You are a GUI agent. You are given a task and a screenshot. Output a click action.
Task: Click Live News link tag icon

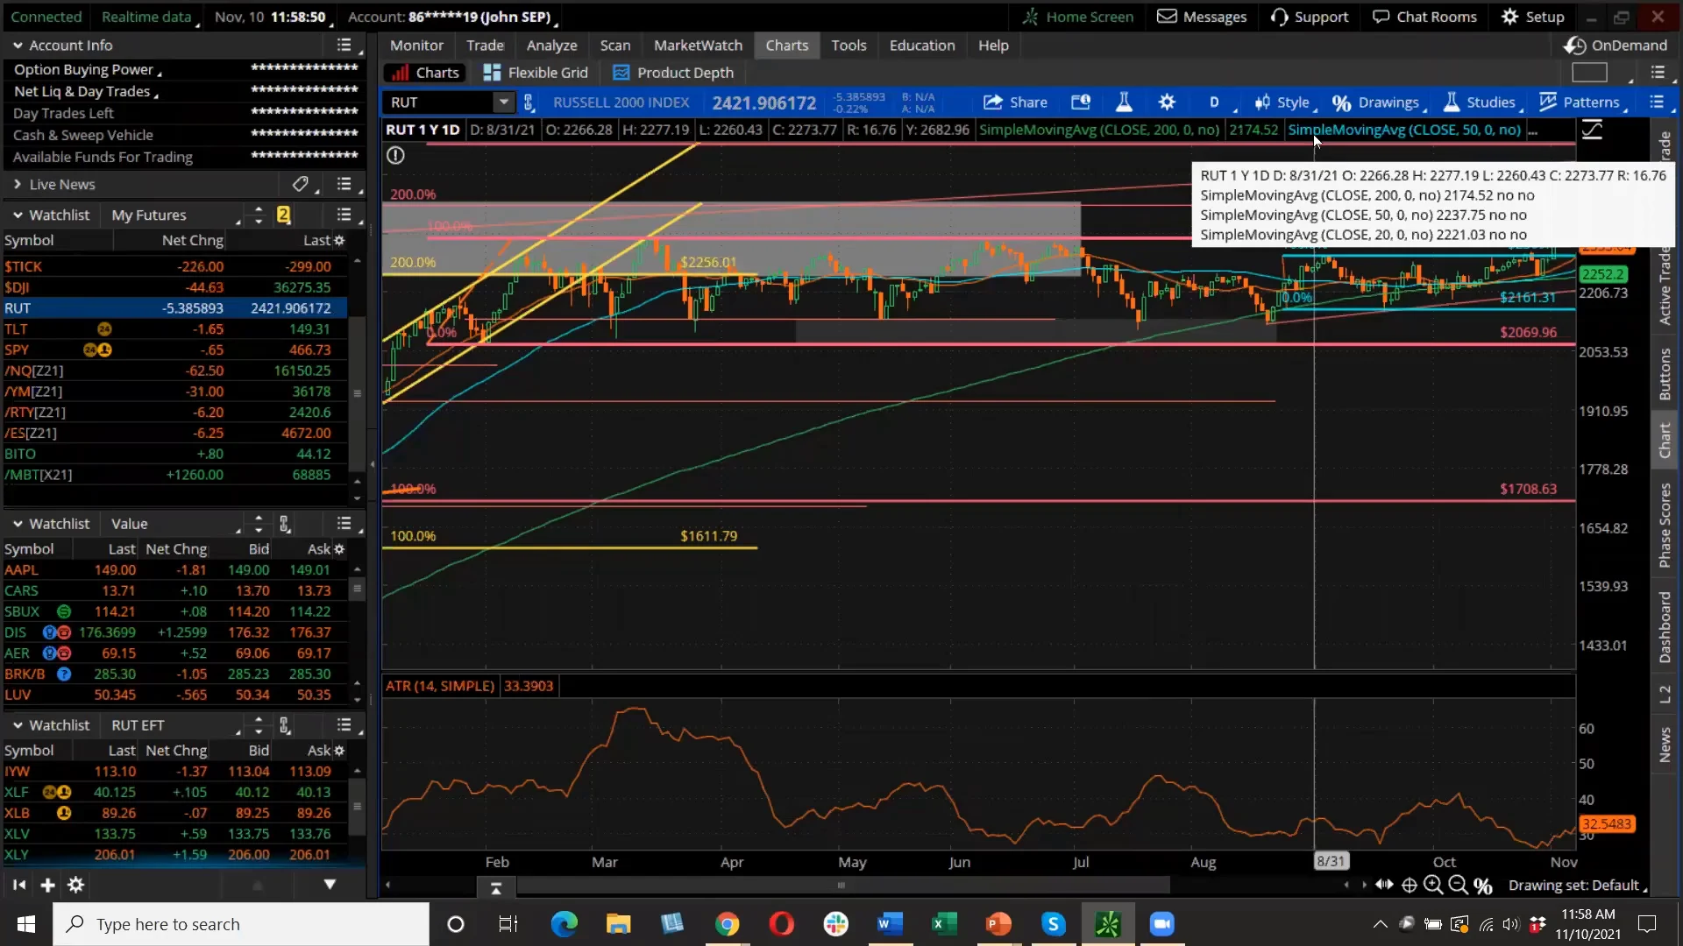pos(301,184)
